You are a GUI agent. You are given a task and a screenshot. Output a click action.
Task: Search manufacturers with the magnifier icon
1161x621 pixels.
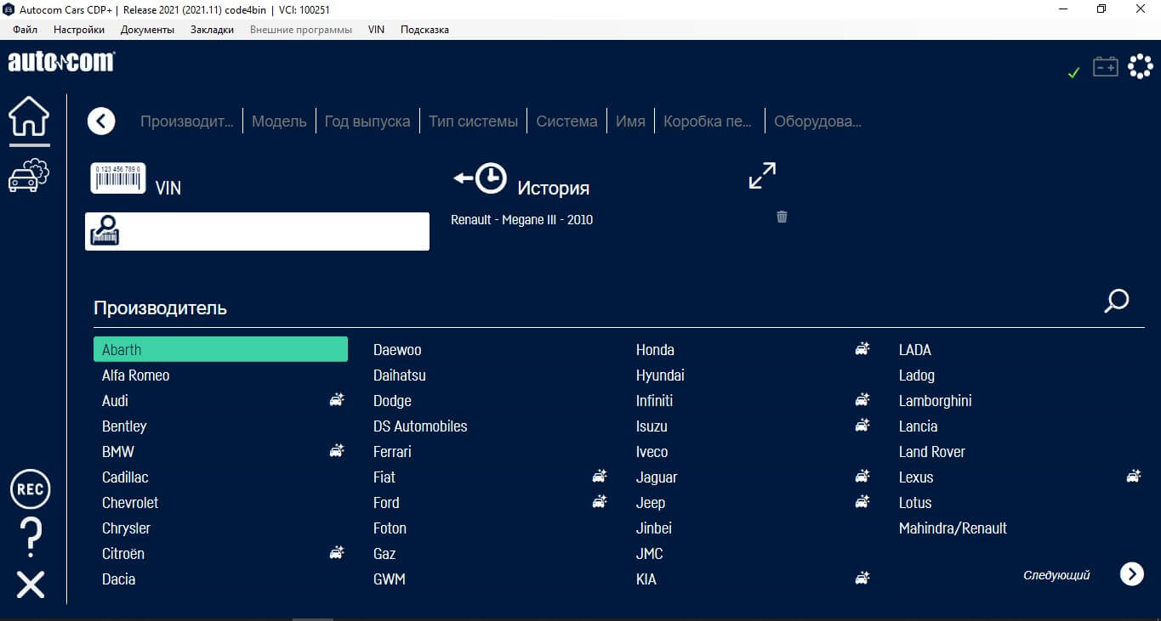[1117, 301]
